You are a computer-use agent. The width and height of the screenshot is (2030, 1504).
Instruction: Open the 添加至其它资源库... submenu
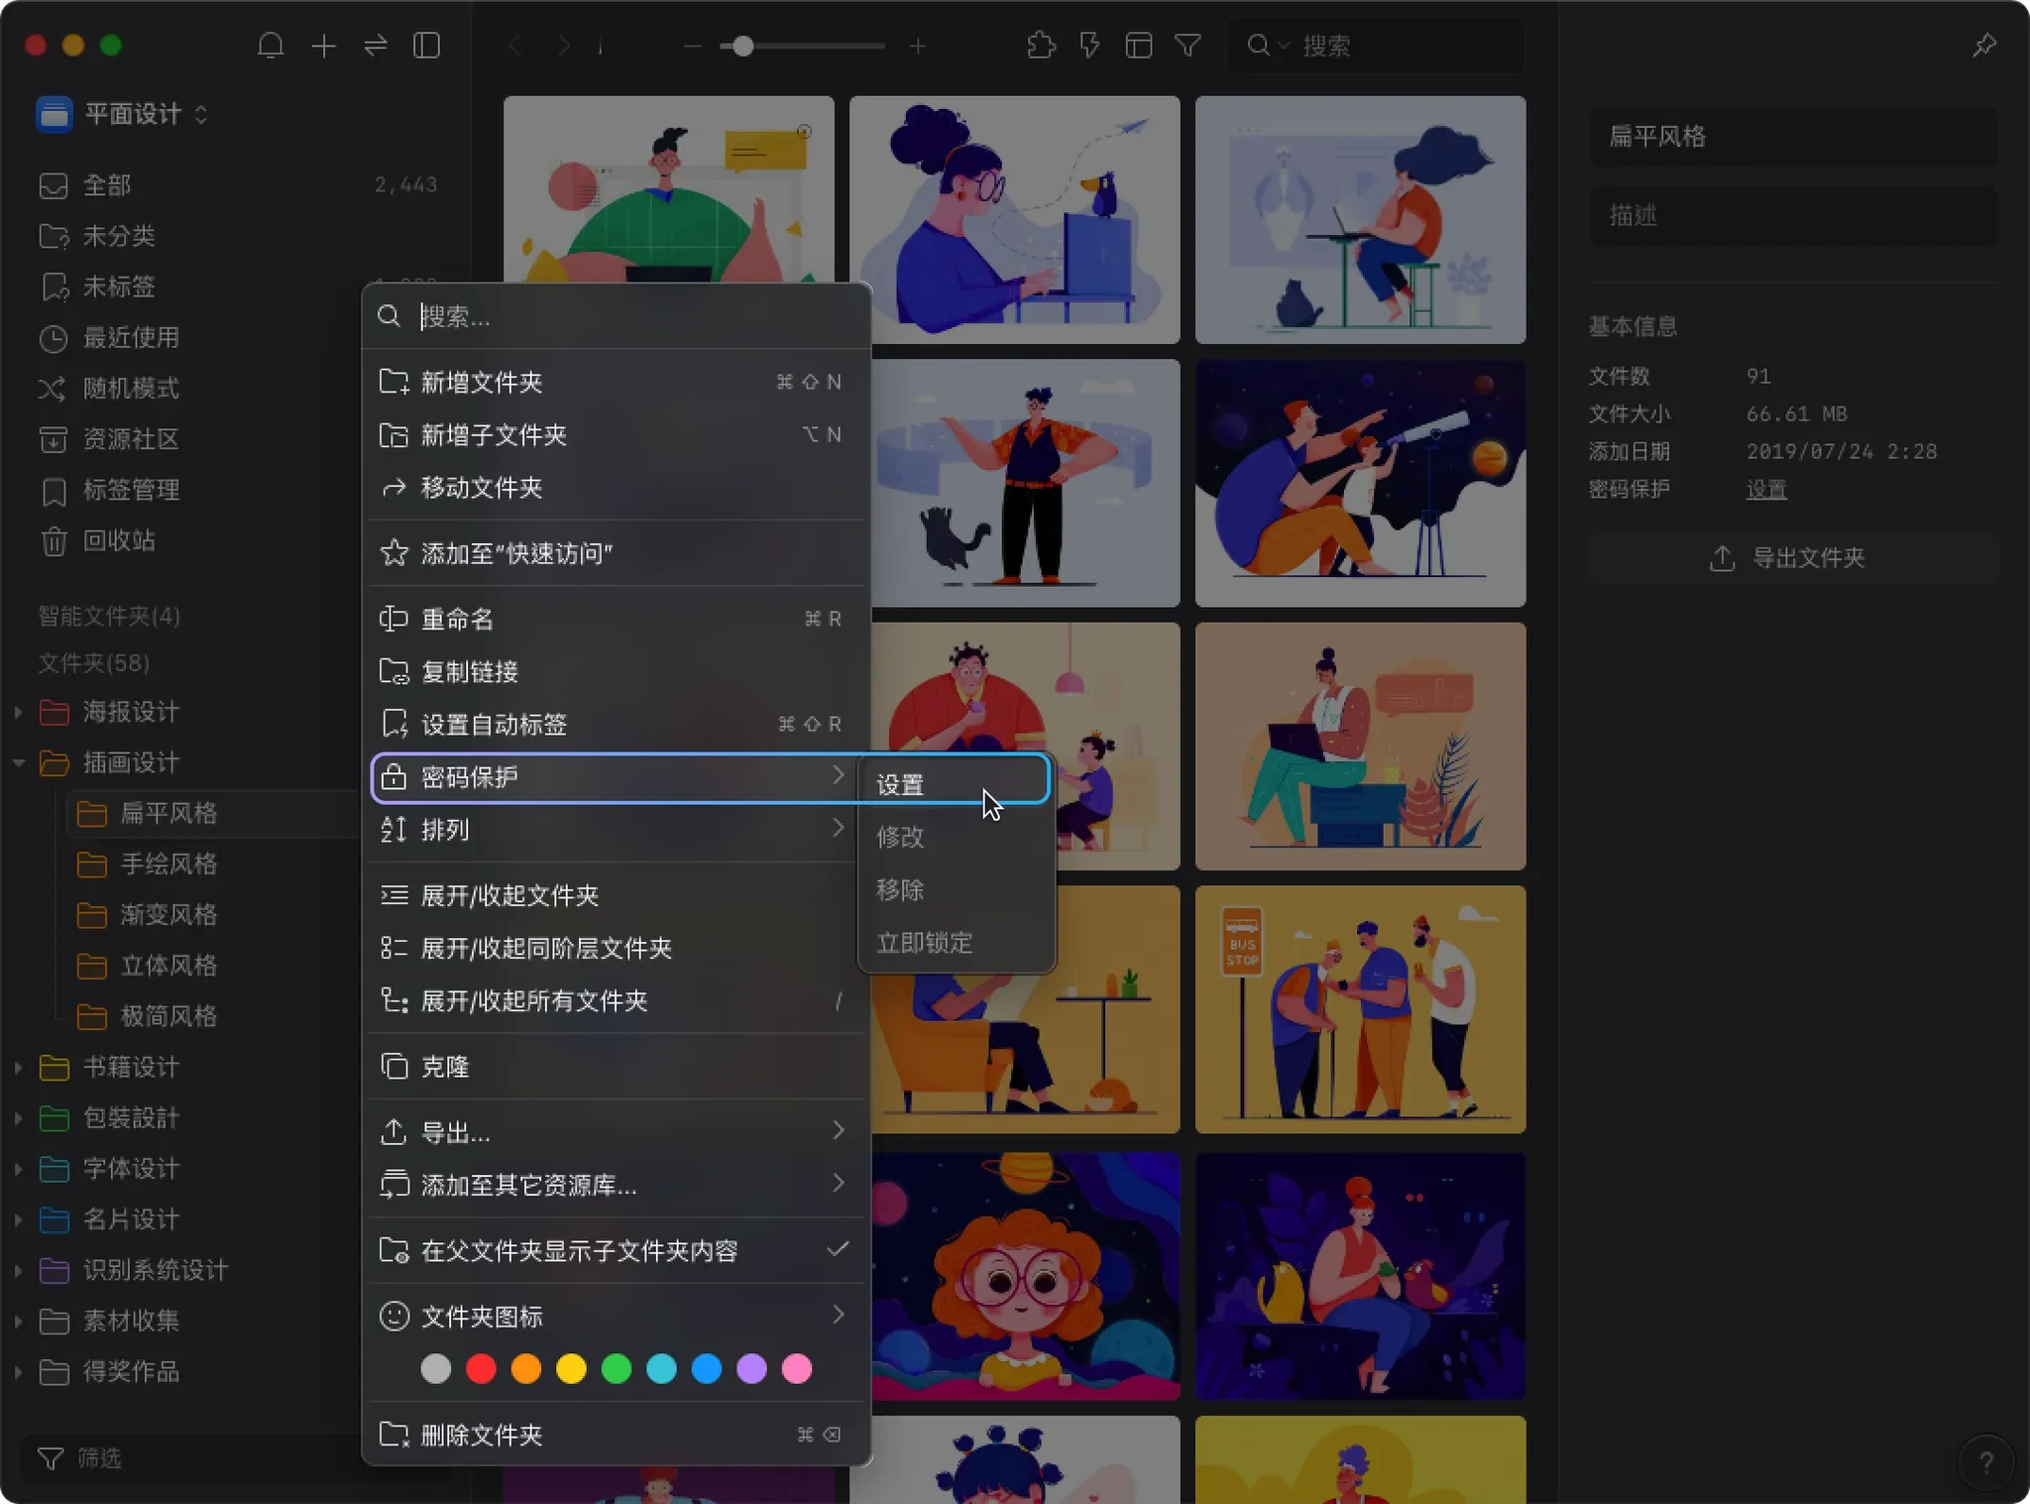click(x=617, y=1185)
